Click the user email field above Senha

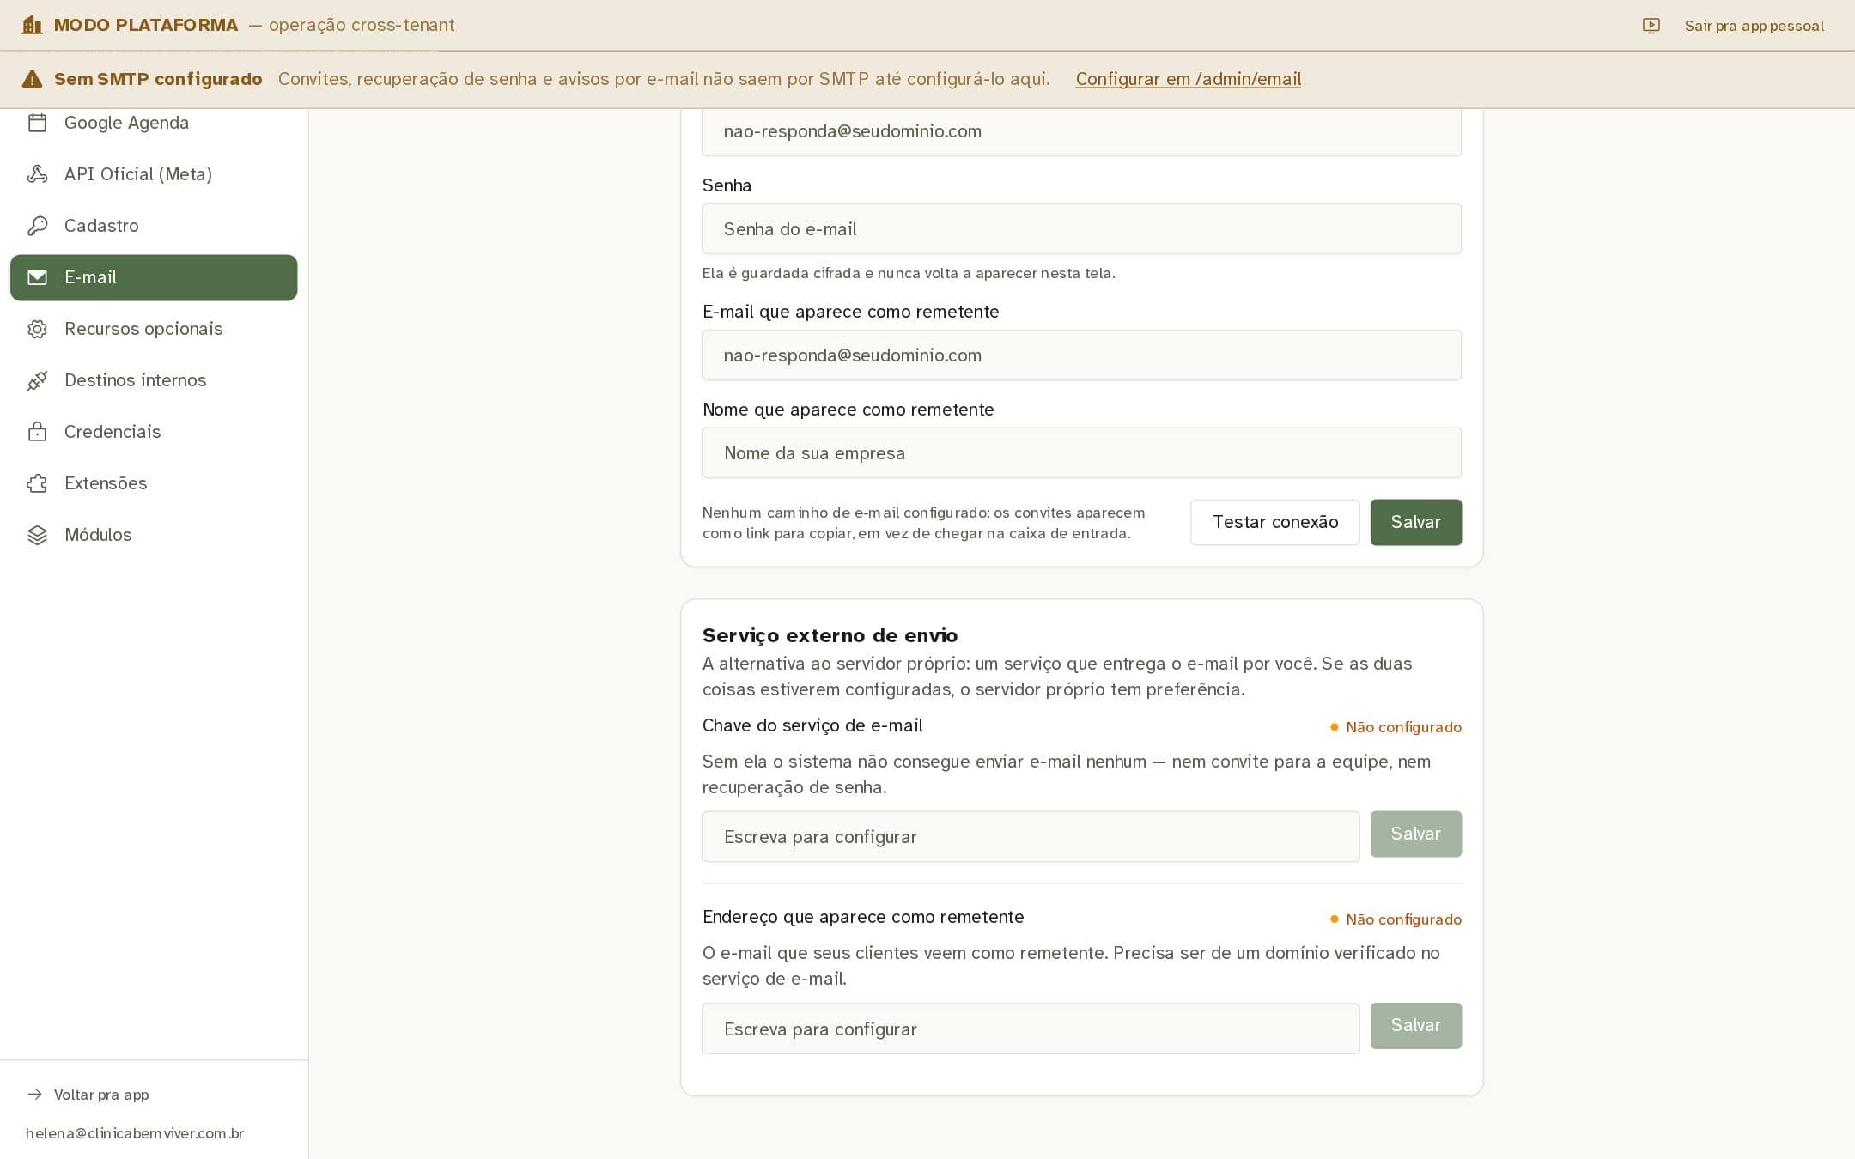pos(1081,132)
